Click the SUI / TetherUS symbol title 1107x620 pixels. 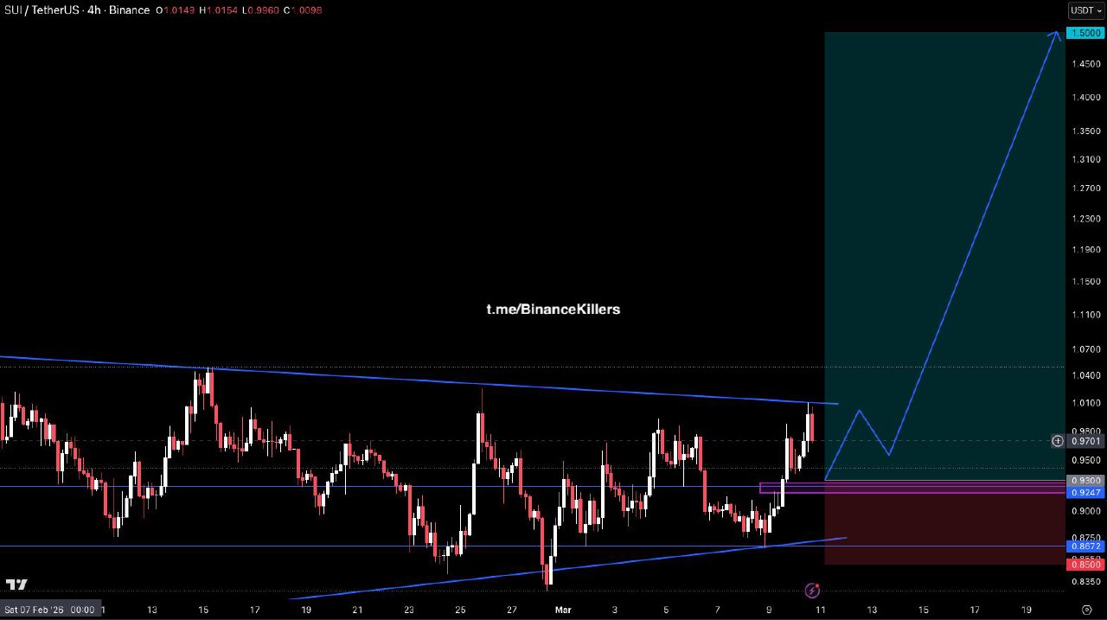tap(39, 10)
